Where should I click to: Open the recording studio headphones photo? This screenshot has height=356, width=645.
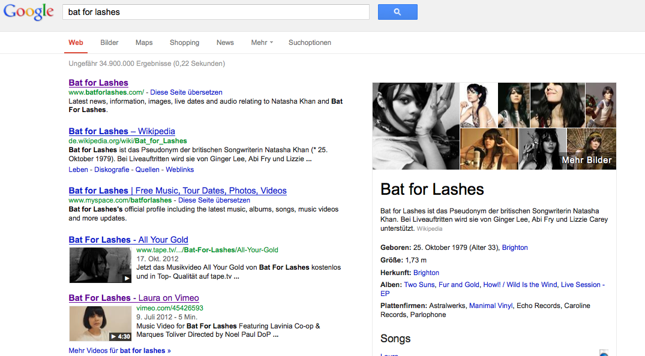[x=488, y=149]
